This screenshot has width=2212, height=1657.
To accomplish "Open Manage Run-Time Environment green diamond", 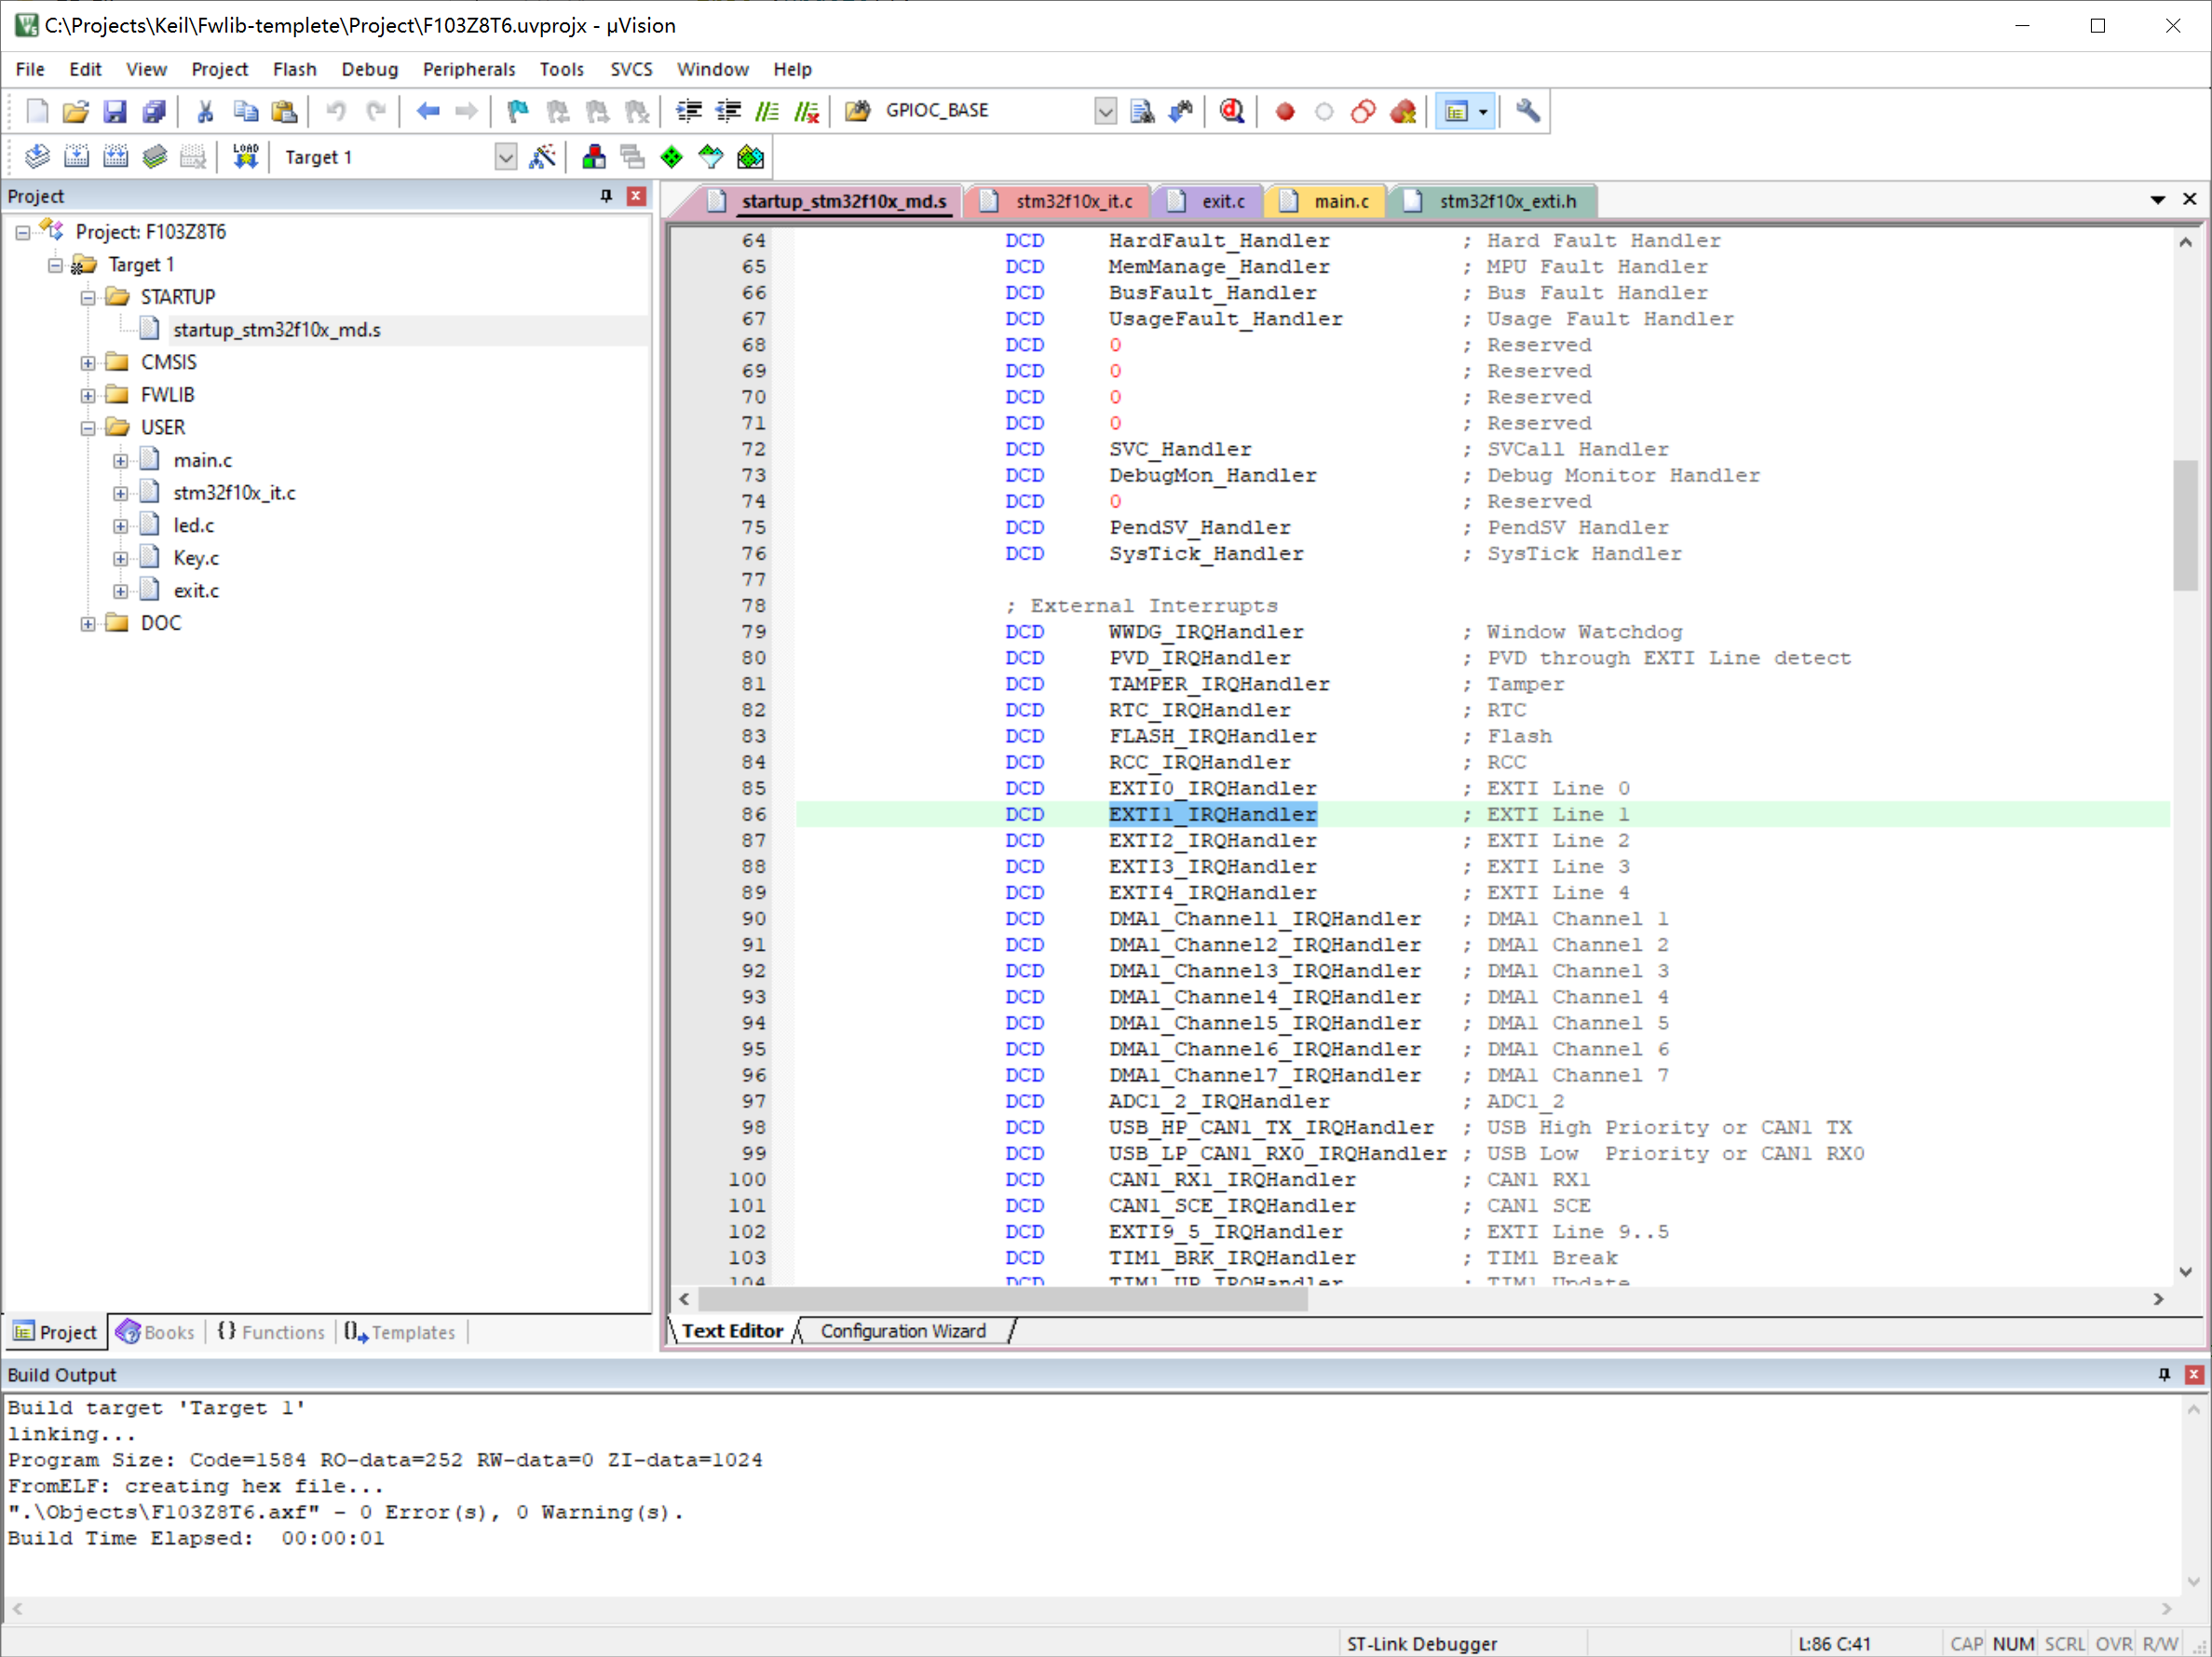I will [x=672, y=157].
